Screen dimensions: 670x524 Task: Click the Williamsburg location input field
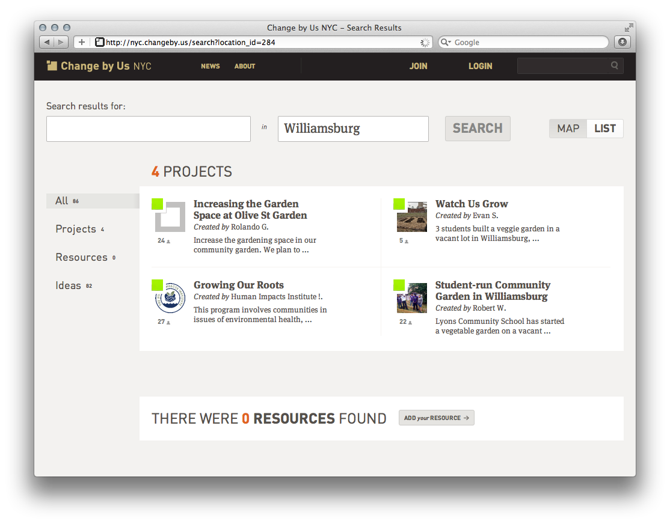pyautogui.click(x=352, y=129)
